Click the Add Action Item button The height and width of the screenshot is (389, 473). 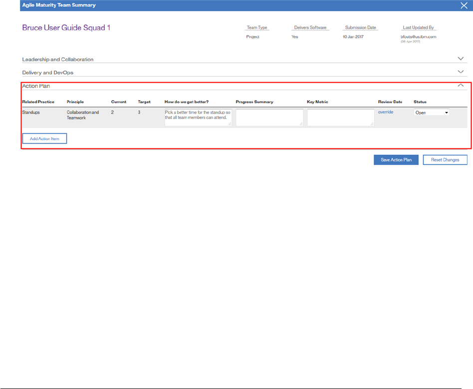[x=44, y=138]
